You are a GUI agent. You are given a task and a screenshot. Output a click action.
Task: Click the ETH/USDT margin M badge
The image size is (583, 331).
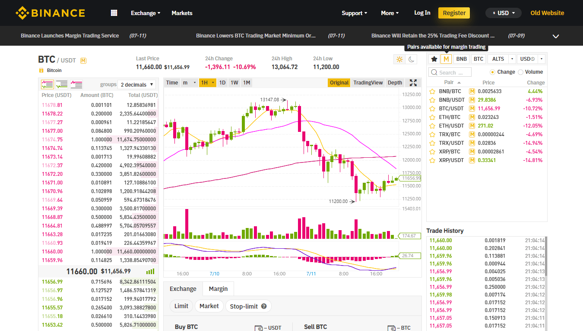pyautogui.click(x=472, y=126)
